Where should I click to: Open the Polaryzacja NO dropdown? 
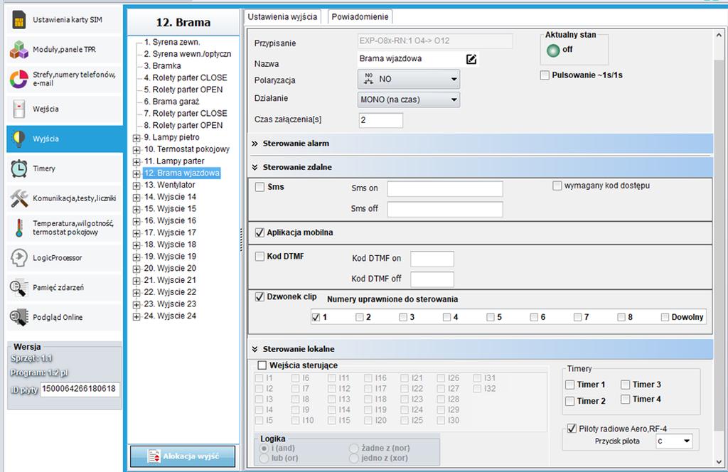pyautogui.click(x=409, y=80)
